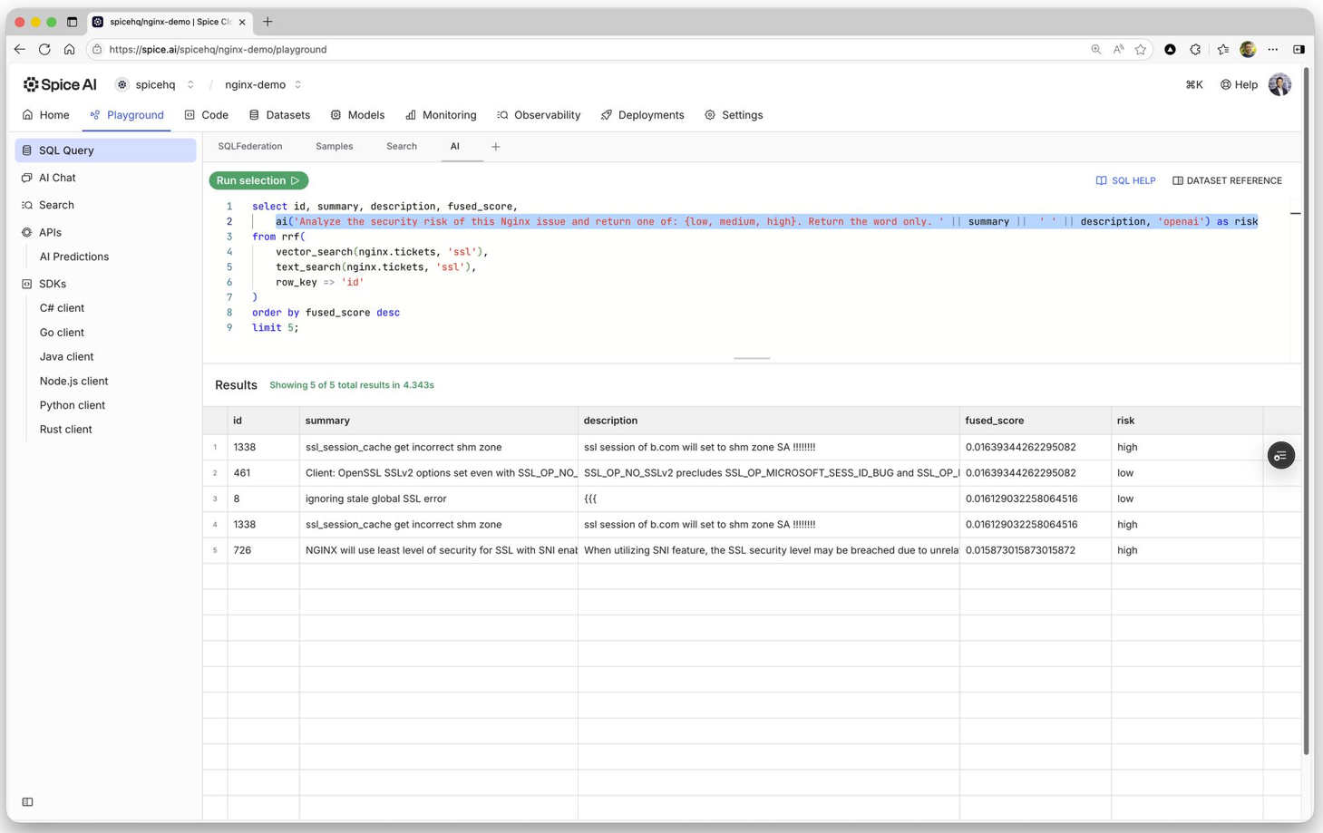
Task: Open the SQL HELP link
Action: (1125, 180)
